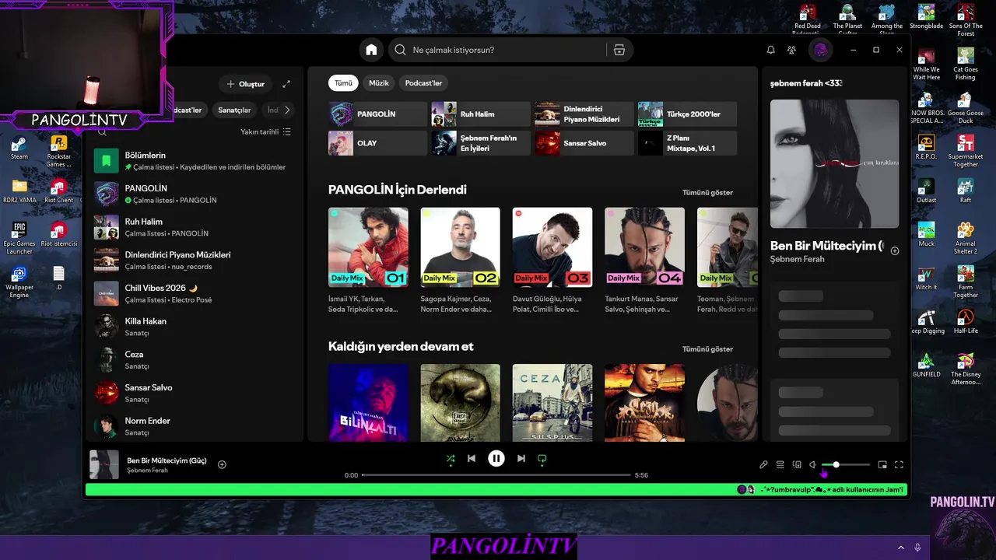This screenshot has width=996, height=560.
Task: Toggle repeat mode
Action: pos(542,459)
